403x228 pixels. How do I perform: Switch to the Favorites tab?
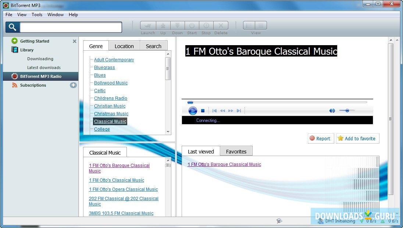coord(236,152)
